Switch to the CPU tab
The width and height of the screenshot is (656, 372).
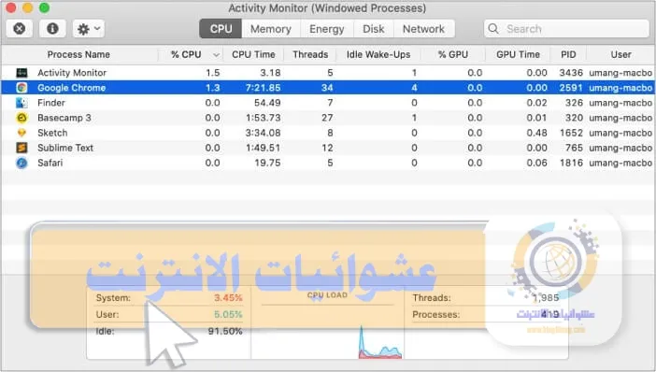pyautogui.click(x=221, y=29)
